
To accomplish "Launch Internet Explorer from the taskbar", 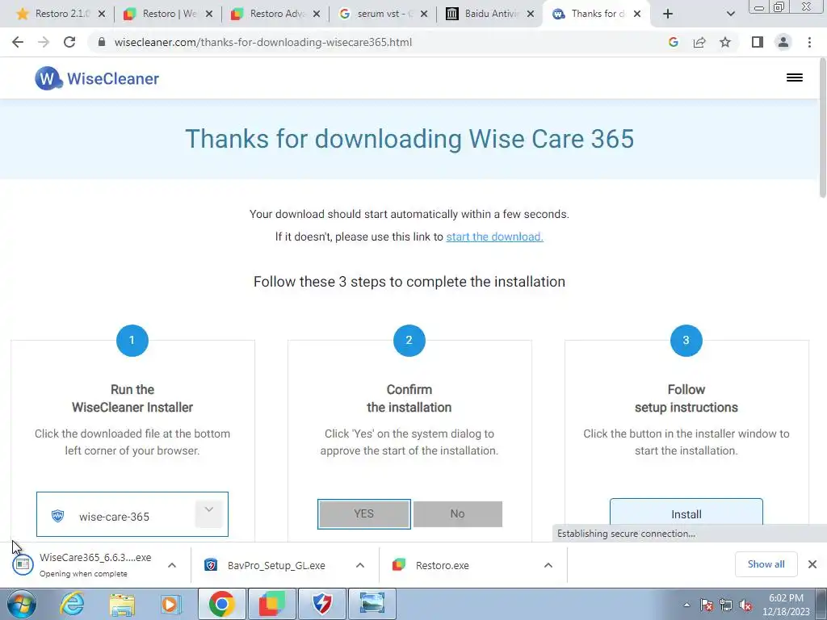I will pos(72,604).
